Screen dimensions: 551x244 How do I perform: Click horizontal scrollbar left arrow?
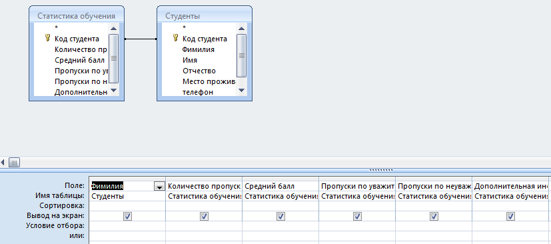point(3,163)
